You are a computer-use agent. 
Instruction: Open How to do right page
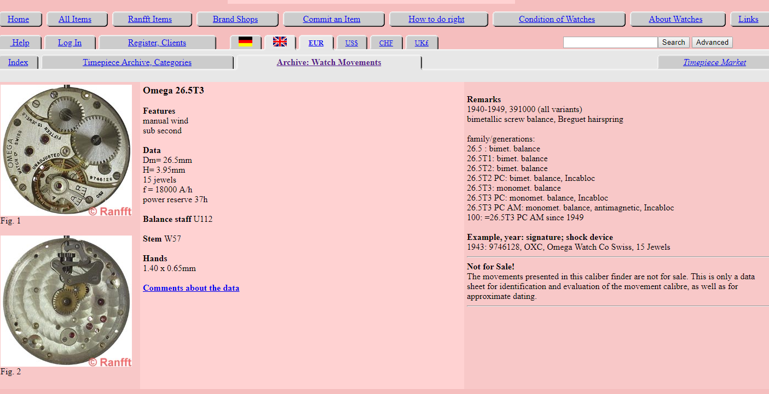tap(436, 19)
